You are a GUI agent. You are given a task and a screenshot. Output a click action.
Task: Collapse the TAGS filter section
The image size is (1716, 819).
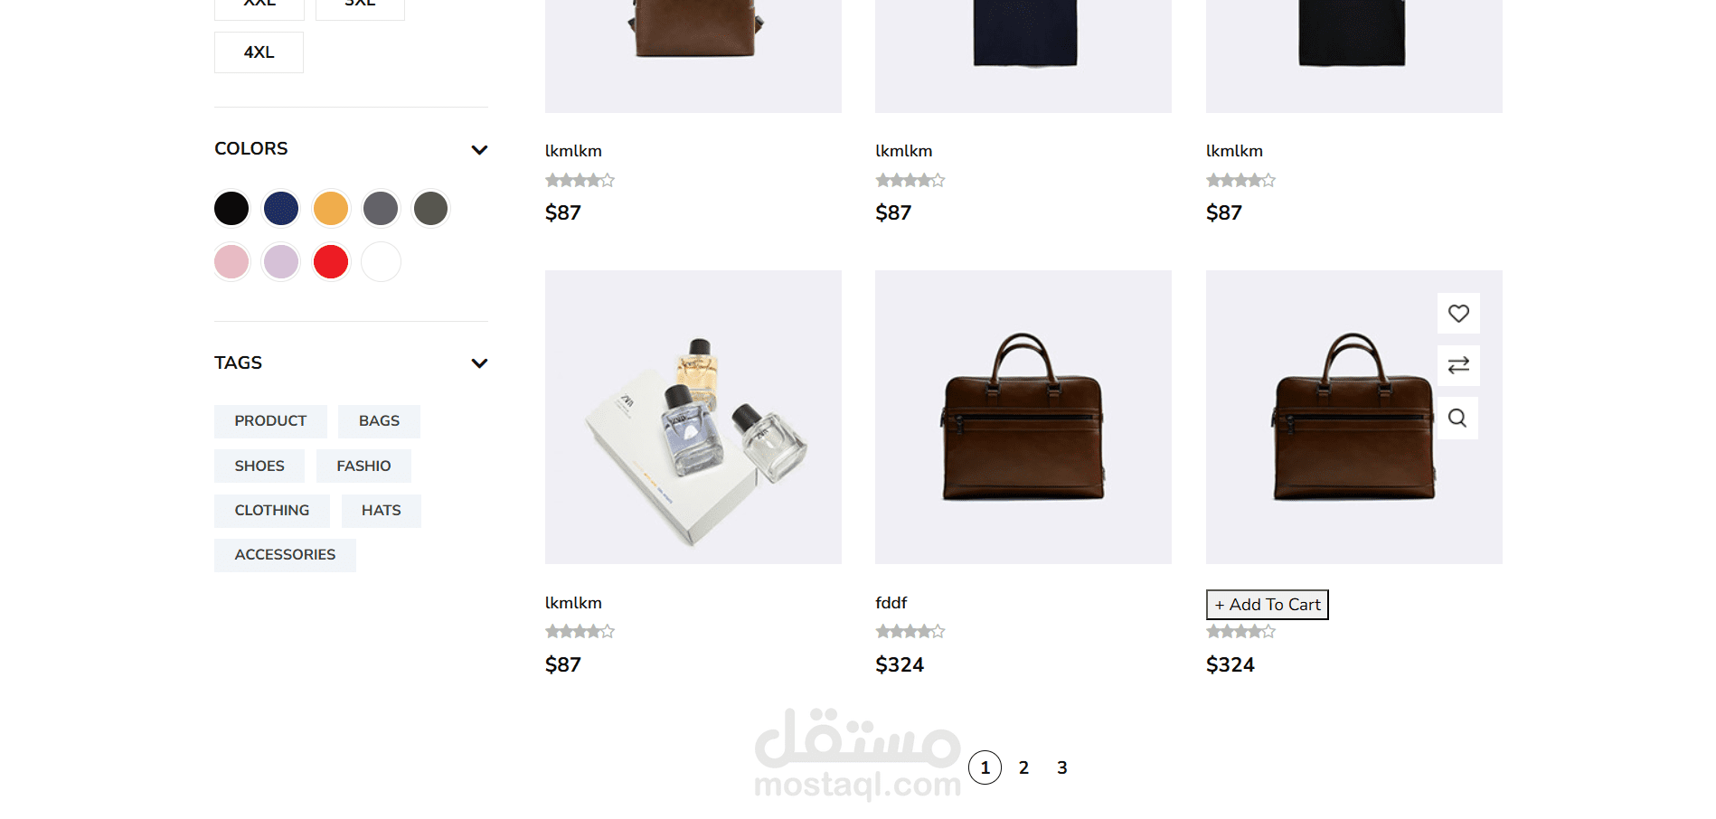click(479, 363)
